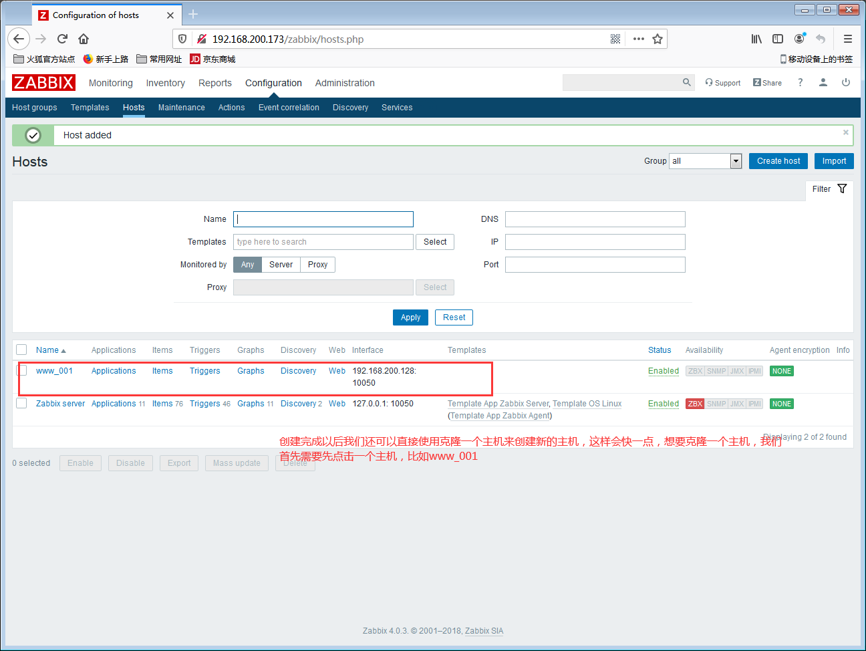The height and width of the screenshot is (651, 866).
Task: Apply the host filter
Action: [x=410, y=317]
